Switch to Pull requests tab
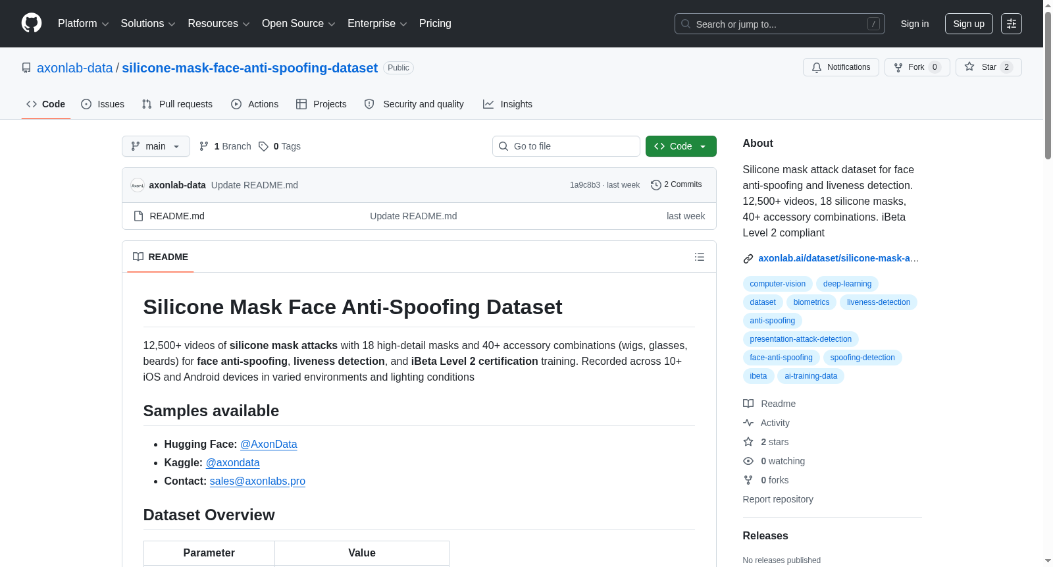The width and height of the screenshot is (1053, 567). [x=177, y=104]
